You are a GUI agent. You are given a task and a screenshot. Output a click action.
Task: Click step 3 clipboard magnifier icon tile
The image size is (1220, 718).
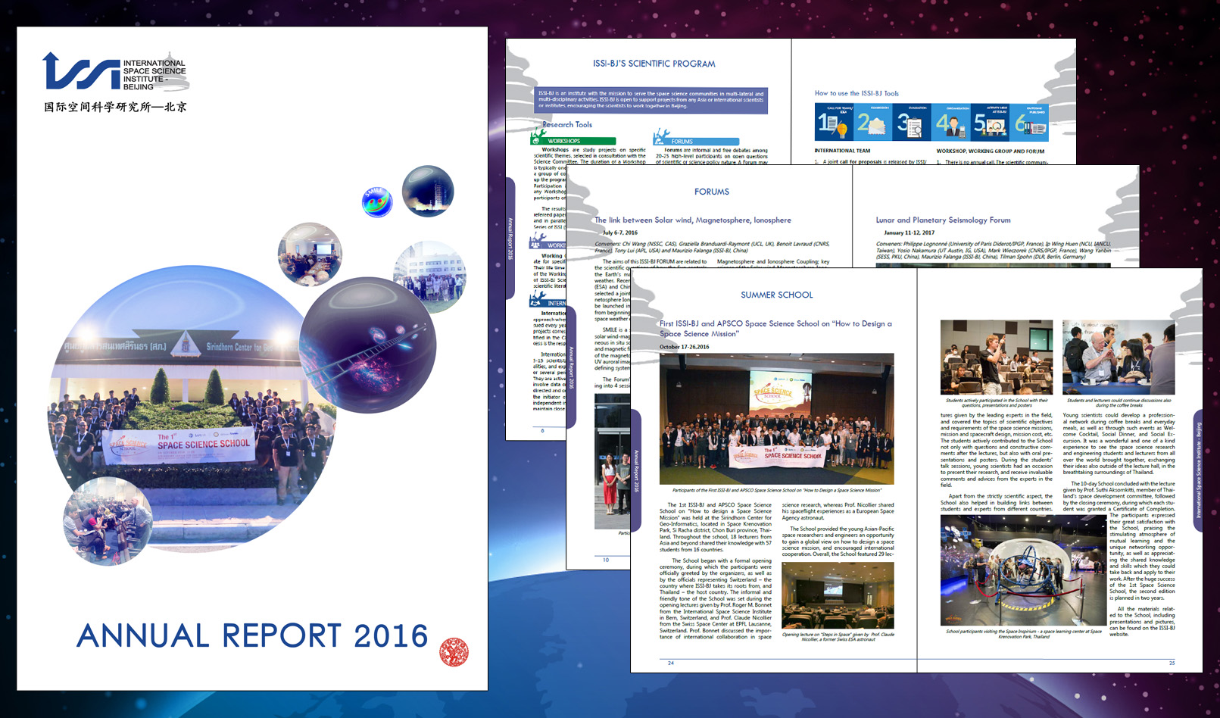(x=912, y=123)
